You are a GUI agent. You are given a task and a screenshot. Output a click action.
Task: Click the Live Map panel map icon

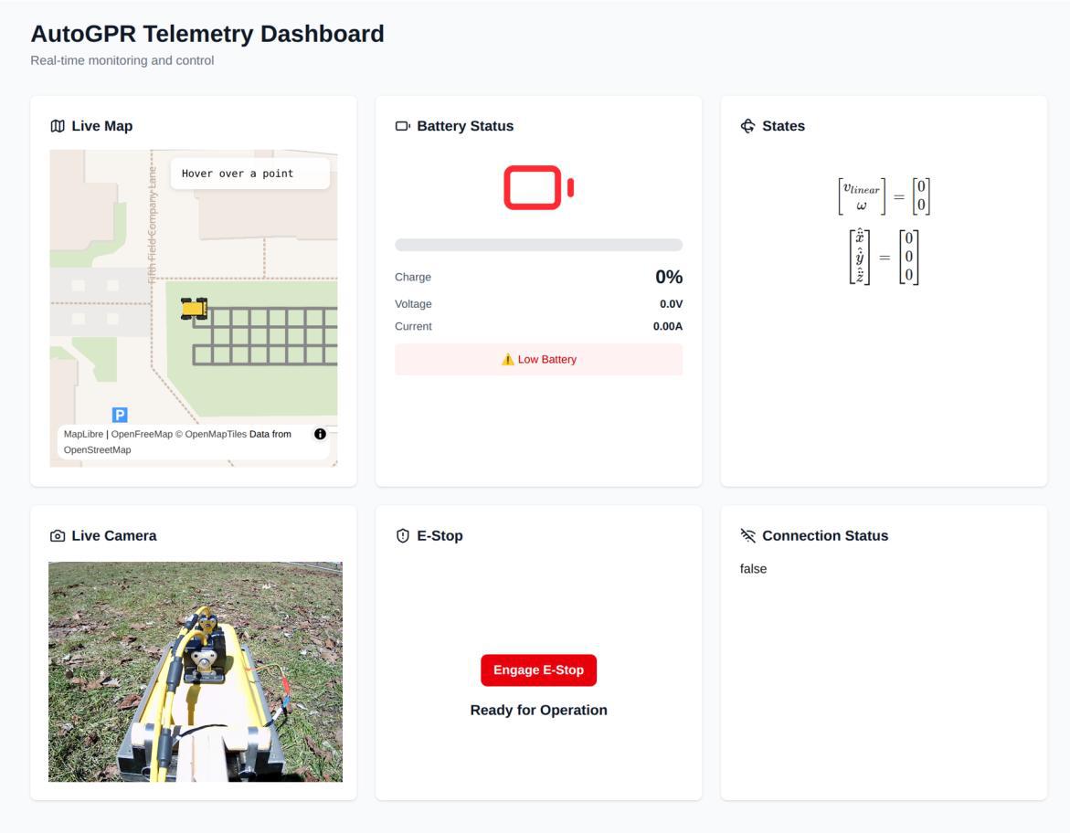58,126
